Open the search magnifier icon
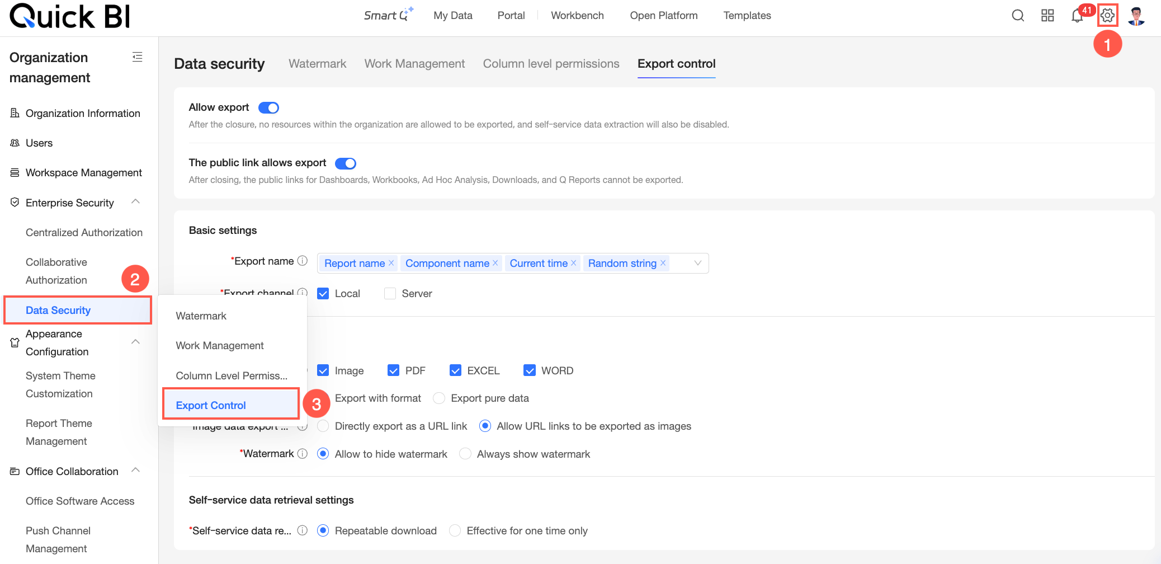Viewport: 1161px width, 564px height. (1018, 16)
